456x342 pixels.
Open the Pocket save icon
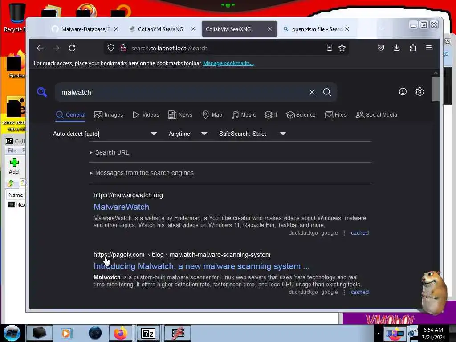pos(381,48)
